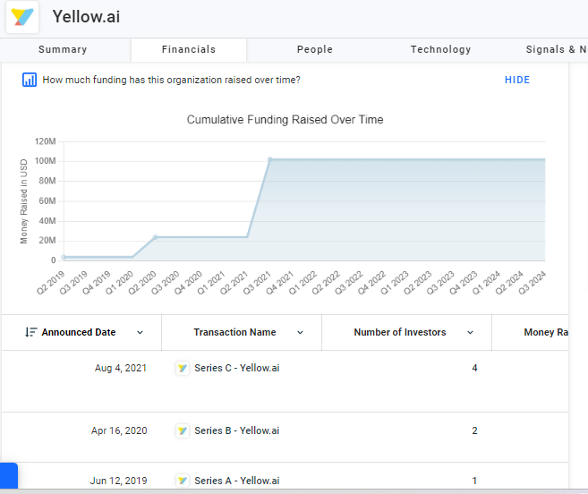Click the Cumulative Funding Raised Over Time title
The width and height of the screenshot is (588, 494).
(x=285, y=120)
